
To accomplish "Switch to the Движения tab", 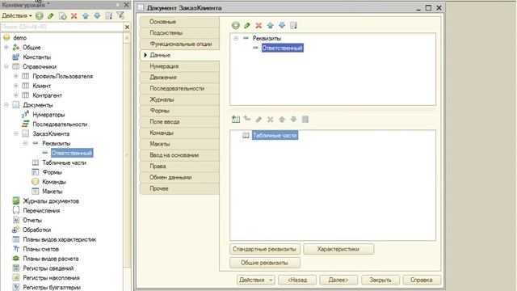I will point(179,78).
